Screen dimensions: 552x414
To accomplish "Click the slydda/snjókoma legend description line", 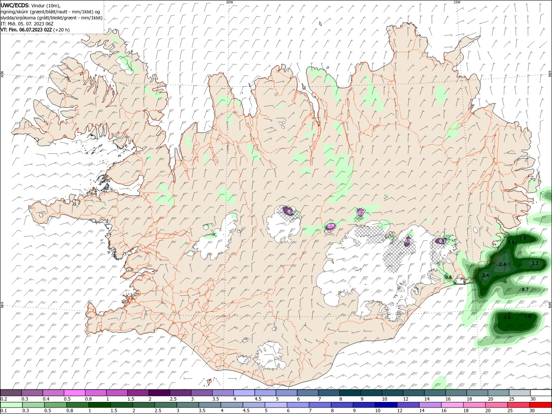I will (51, 18).
